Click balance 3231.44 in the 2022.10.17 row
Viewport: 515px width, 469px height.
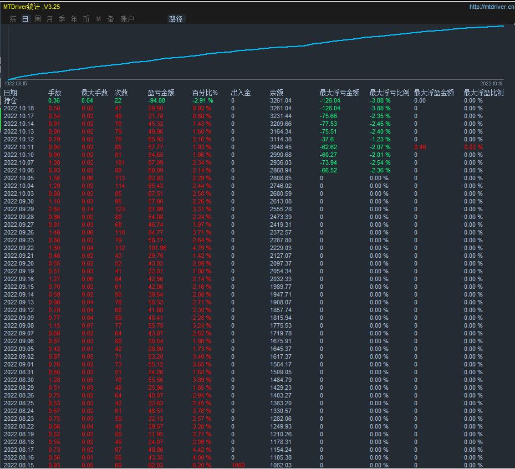[281, 116]
